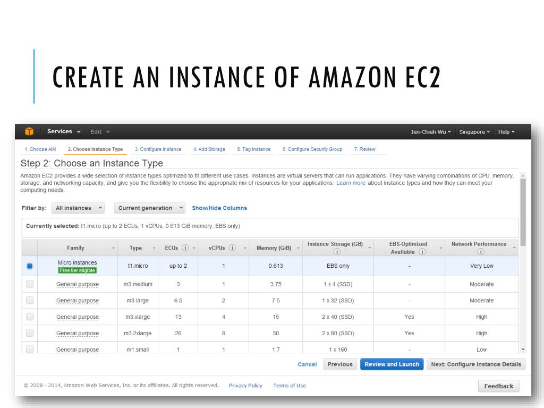
Task: Sort by the Network Performance column arrow
Action: point(514,248)
